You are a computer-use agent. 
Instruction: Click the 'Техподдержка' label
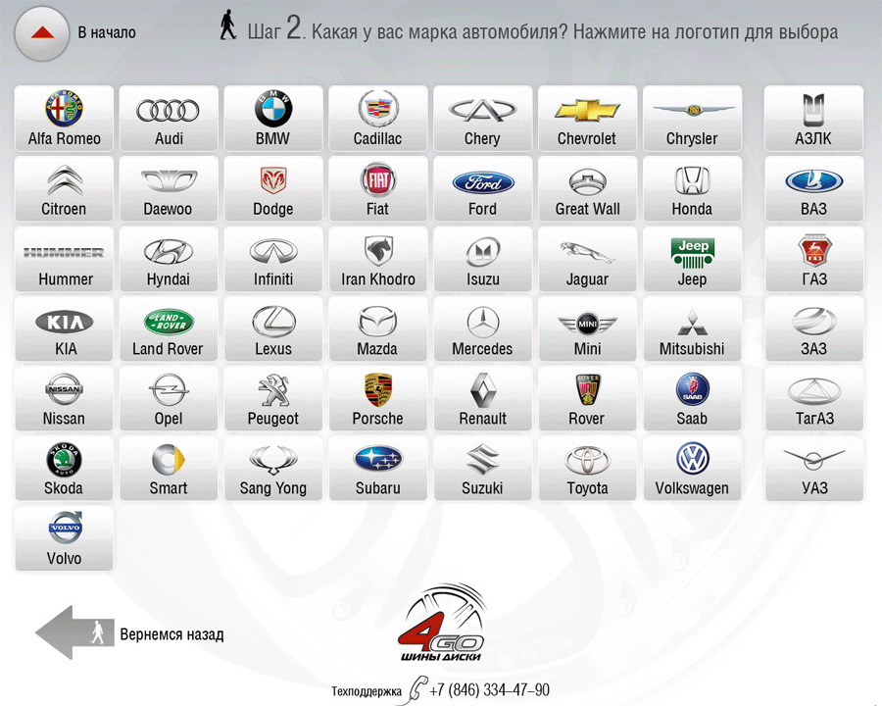[367, 691]
